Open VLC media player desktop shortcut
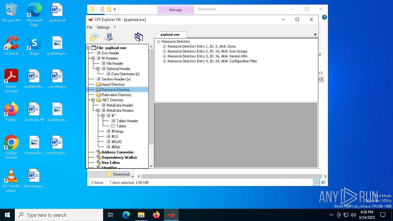Screen dimensions: 393x221 [11, 180]
